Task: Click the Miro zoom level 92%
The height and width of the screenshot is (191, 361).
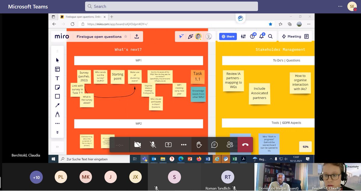Action: point(305,147)
